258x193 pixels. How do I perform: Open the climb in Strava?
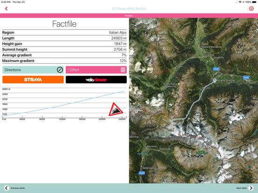pyautogui.click(x=33, y=80)
